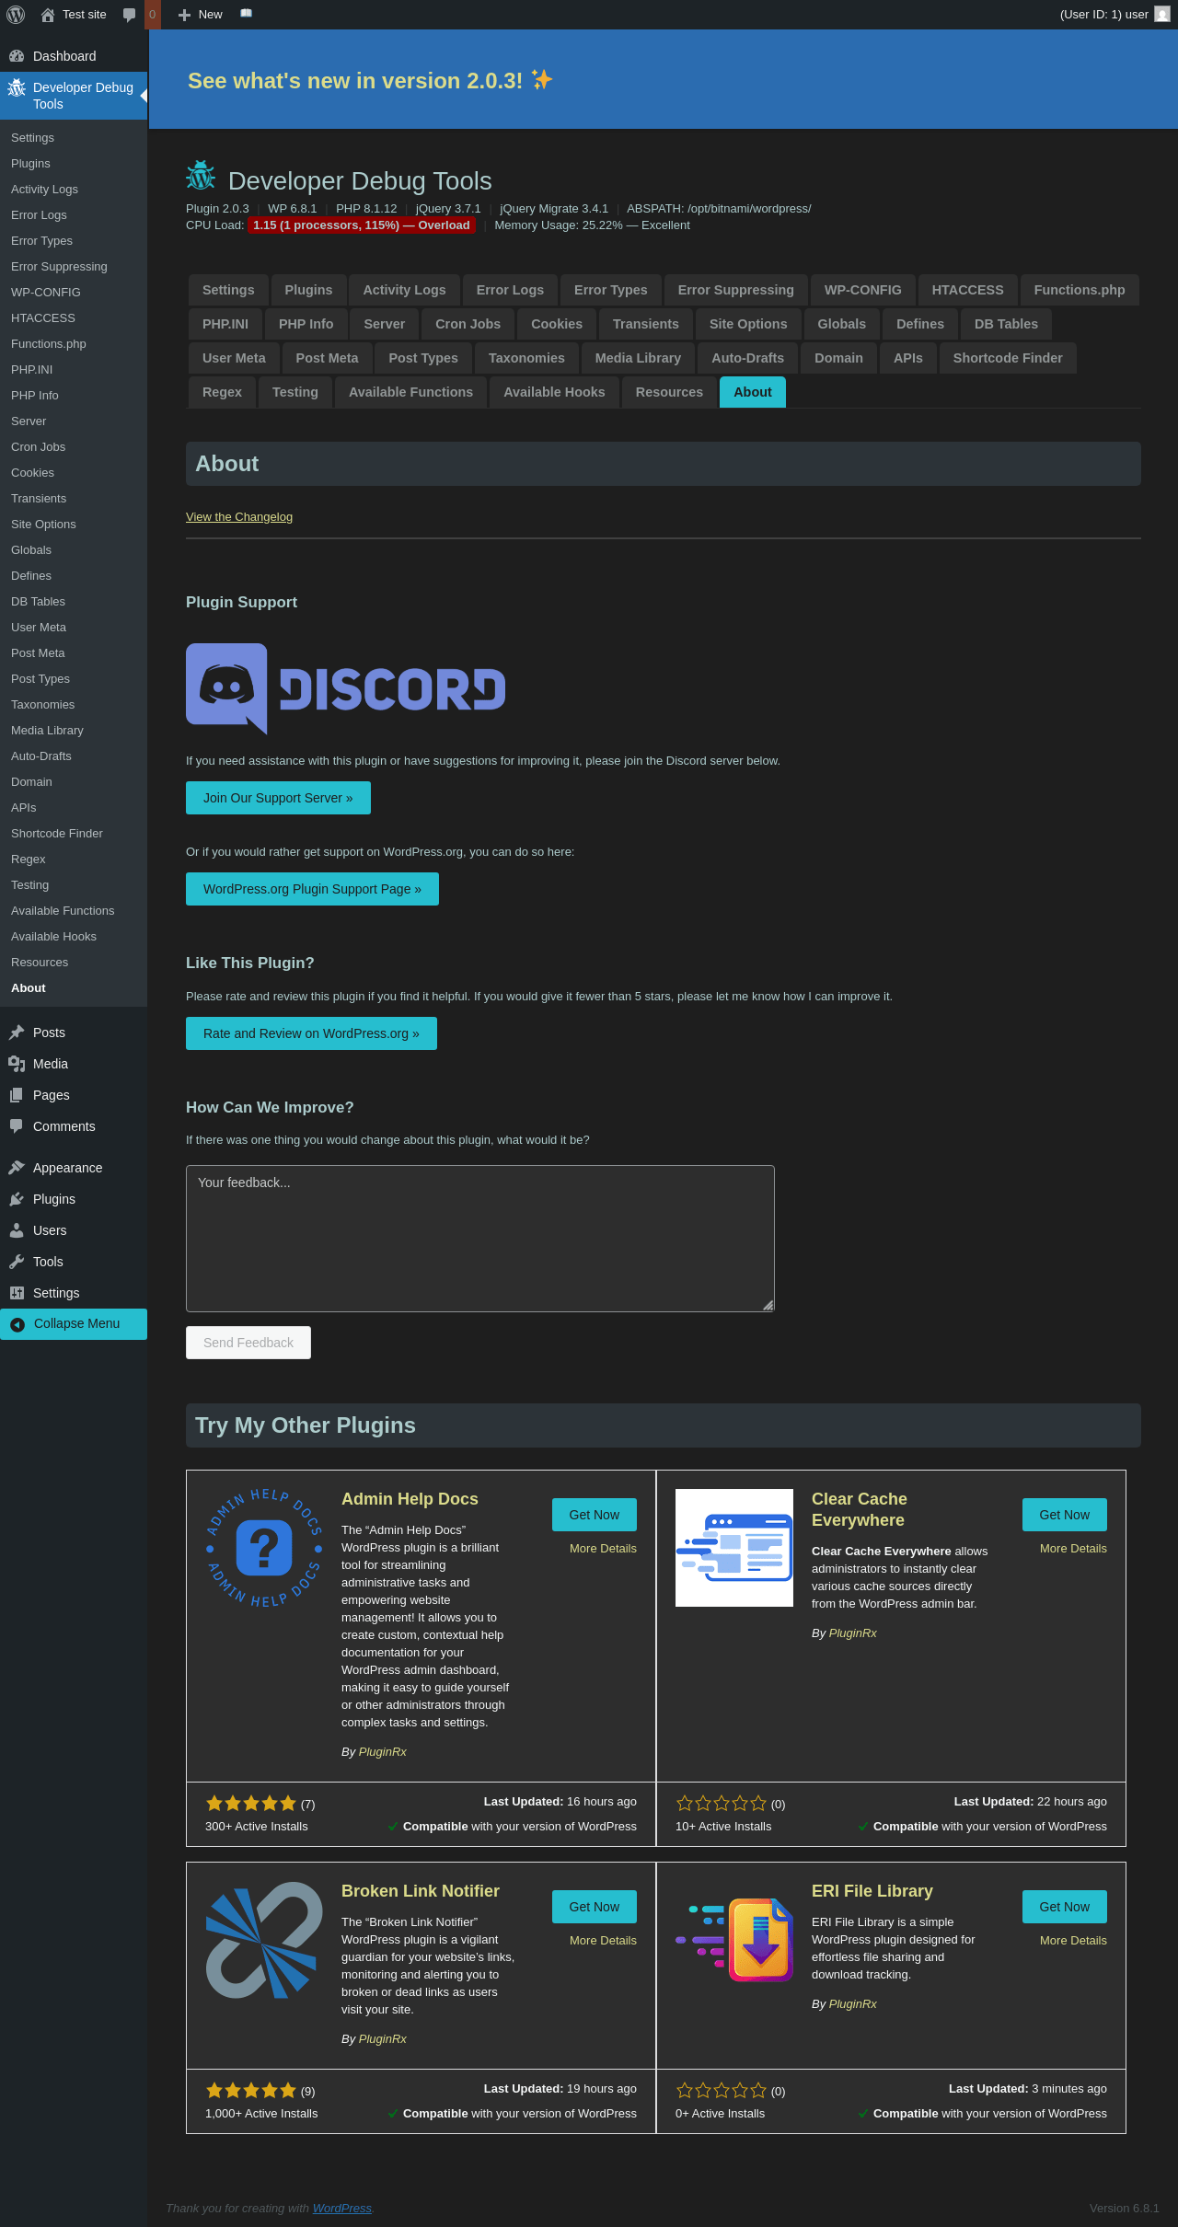Screen dimensions: 1178x2227
Task: Open Regex in the sidebar submenu
Action: coord(74,860)
